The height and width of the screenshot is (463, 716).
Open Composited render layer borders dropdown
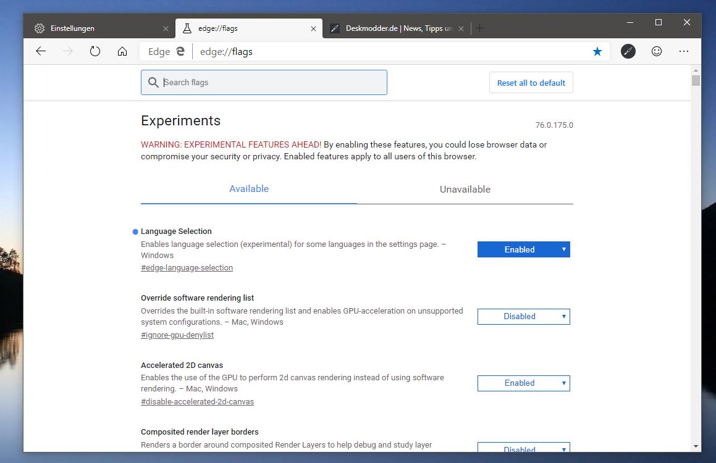coord(524,448)
